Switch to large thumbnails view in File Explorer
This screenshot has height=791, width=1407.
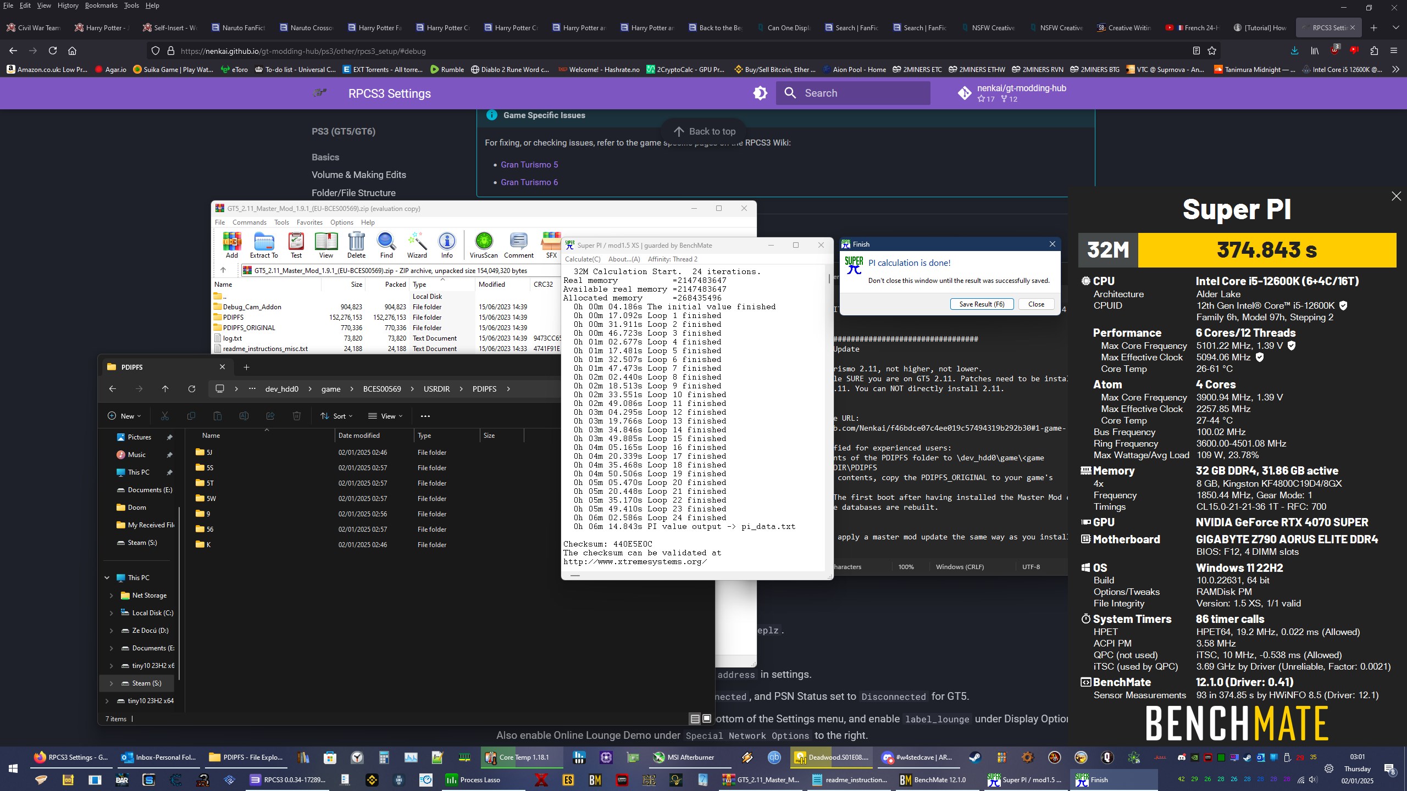point(707,718)
